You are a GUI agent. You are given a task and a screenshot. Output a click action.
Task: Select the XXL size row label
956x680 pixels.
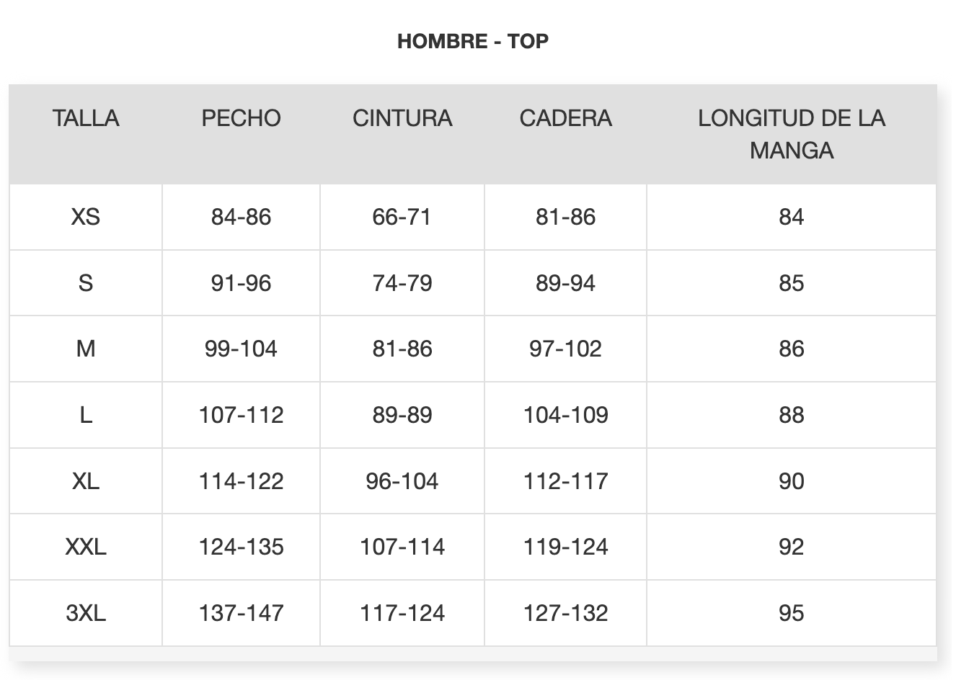tap(86, 547)
